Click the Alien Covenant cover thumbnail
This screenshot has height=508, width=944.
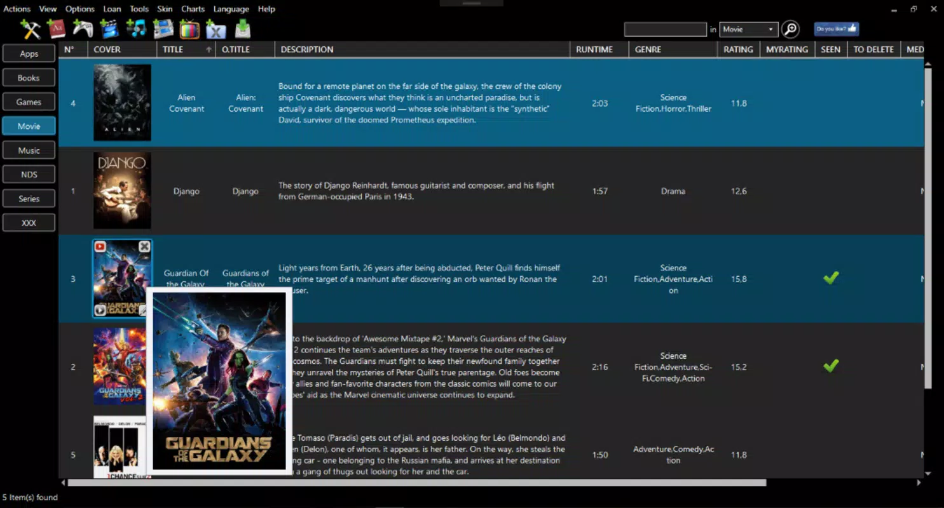click(x=122, y=102)
